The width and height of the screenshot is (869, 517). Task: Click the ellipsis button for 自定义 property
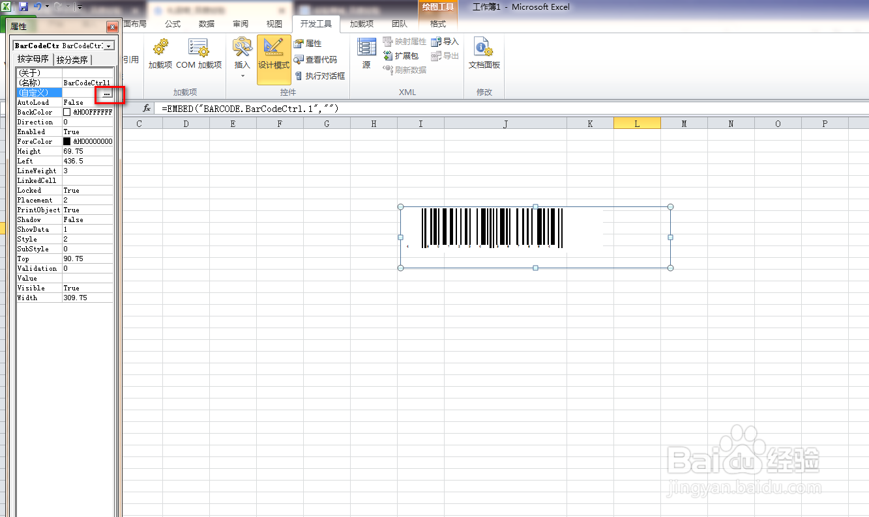pos(106,93)
